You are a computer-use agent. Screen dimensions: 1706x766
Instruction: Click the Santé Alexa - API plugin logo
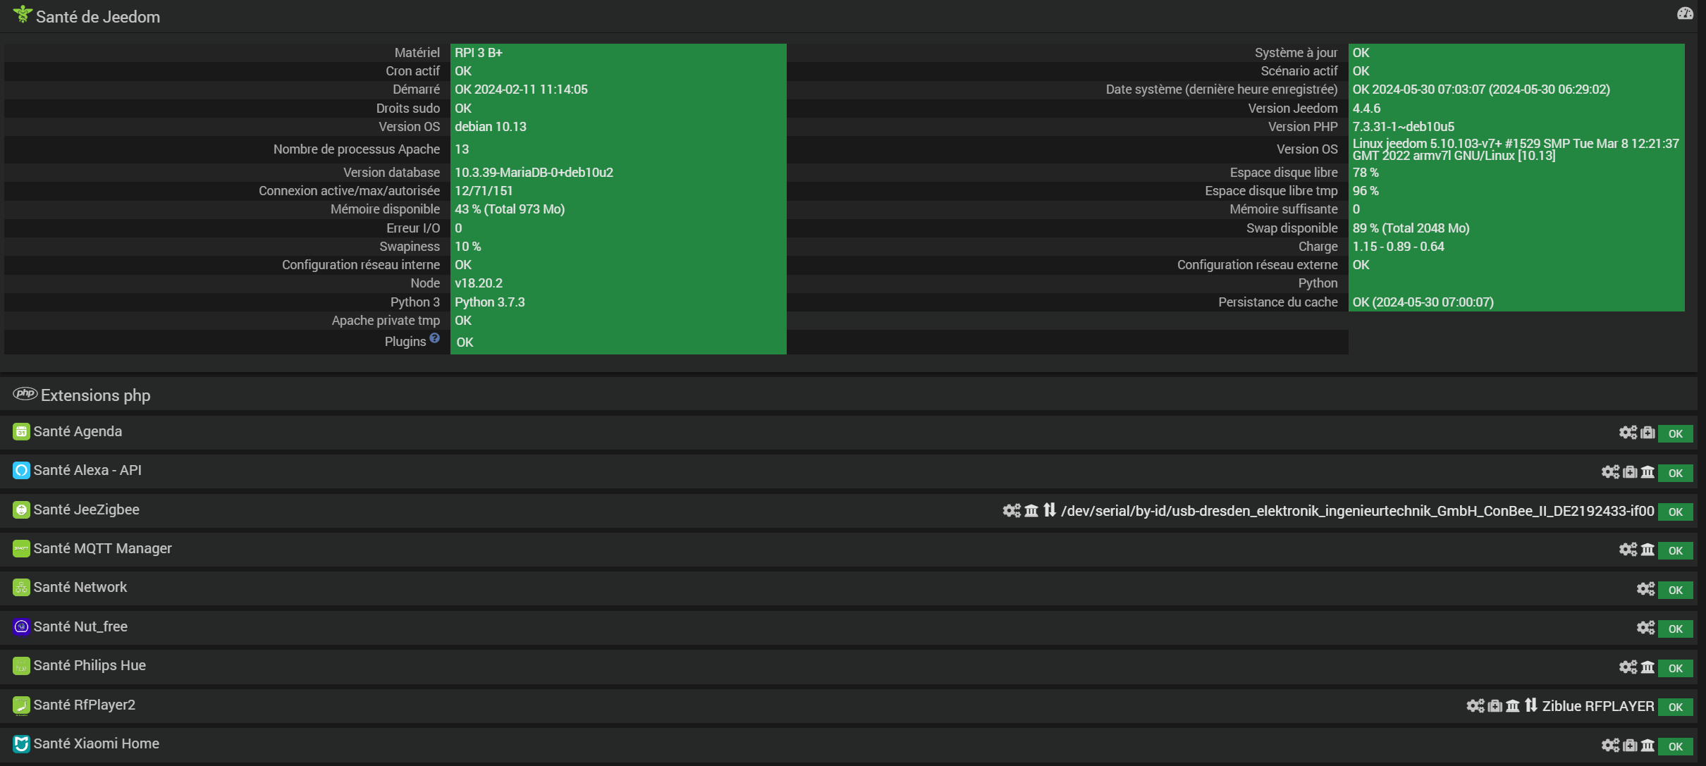pos(21,470)
